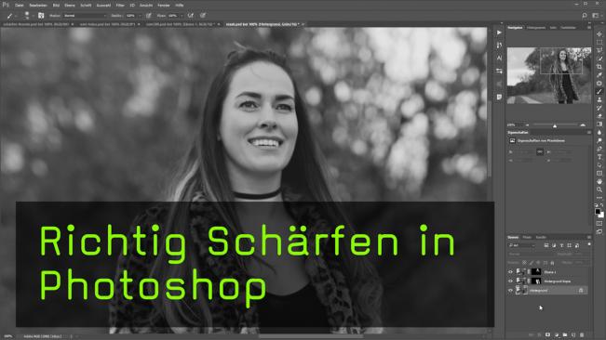Image resolution: width=606 pixels, height=340 pixels.
Task: Open the Notes panel icon
Action: [499, 98]
